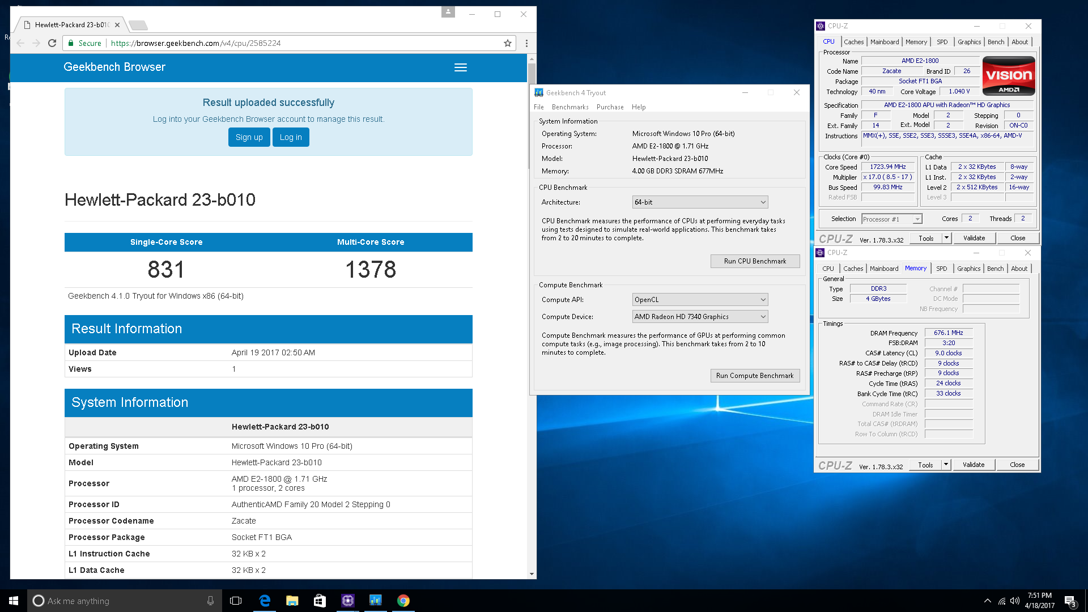This screenshot has height=612, width=1088.
Task: Click the Geekbench 4 Tryout title icon
Action: click(x=539, y=92)
